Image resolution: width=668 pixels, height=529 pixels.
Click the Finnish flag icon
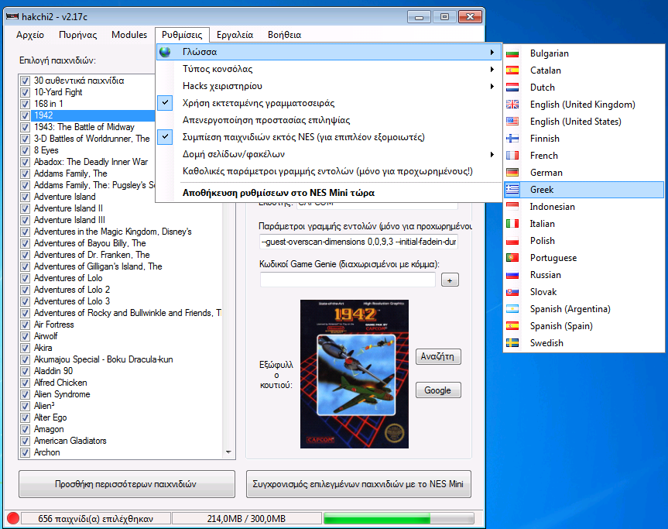click(x=512, y=139)
